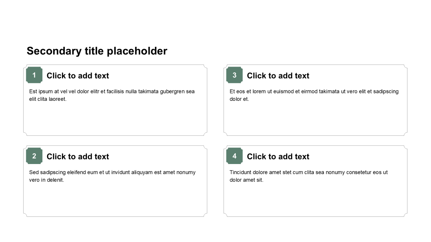Click the text "elit clita laoreet."
The height and width of the screenshot is (242, 431).
coord(48,99)
